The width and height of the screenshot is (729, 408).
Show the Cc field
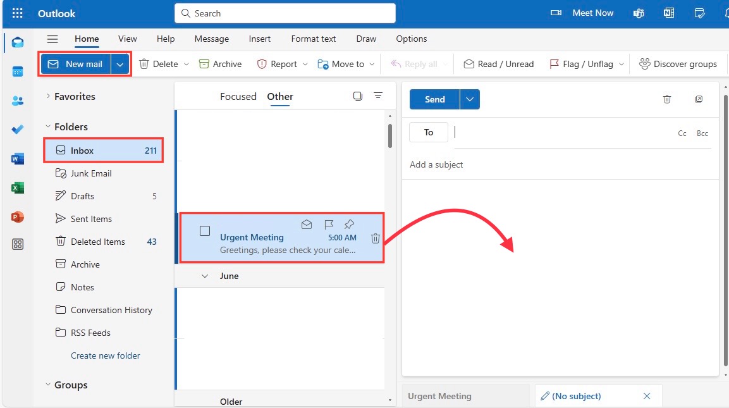pyautogui.click(x=682, y=133)
